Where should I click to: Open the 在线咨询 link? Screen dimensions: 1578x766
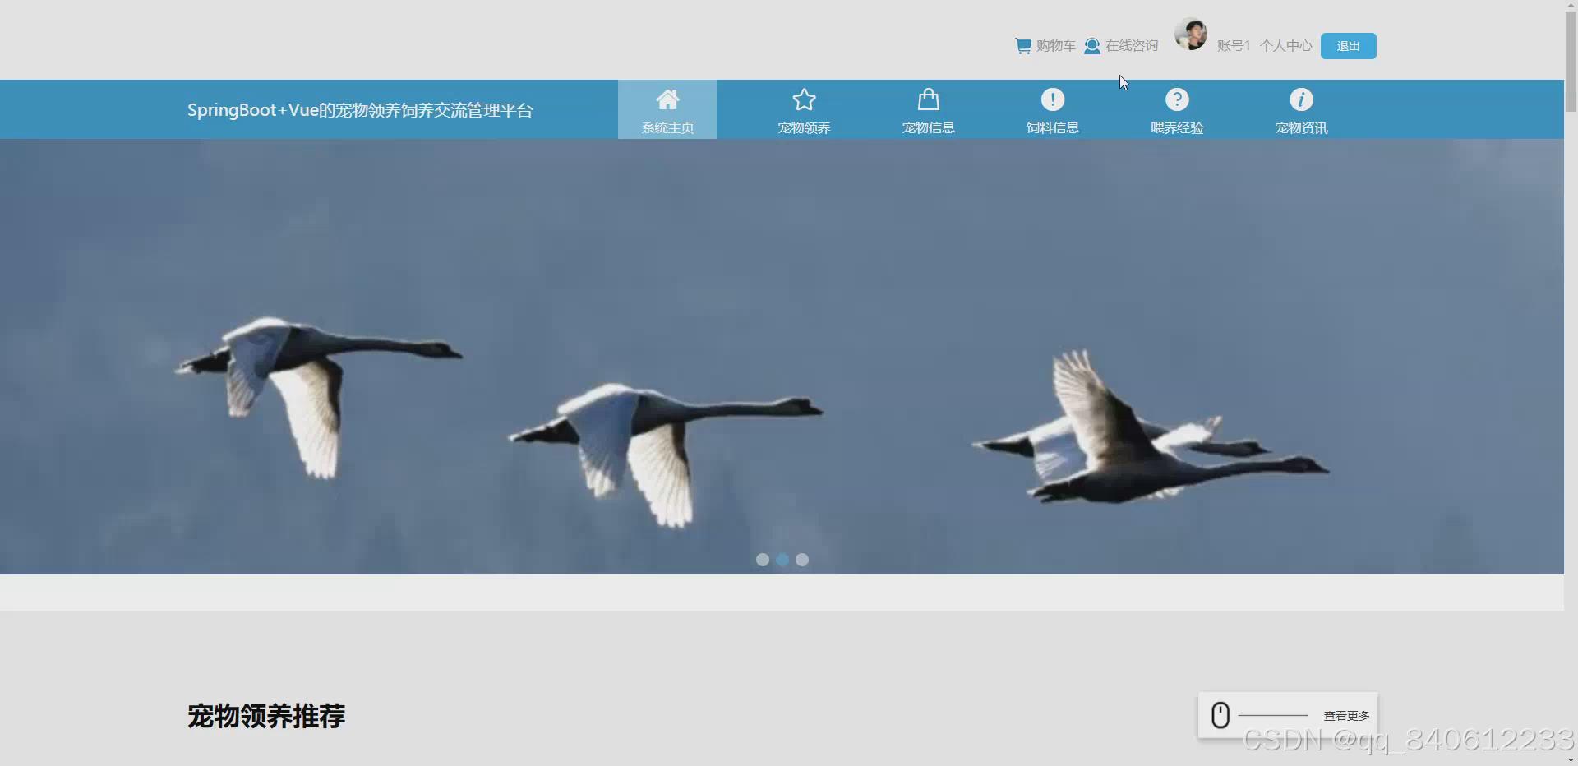coord(1132,46)
